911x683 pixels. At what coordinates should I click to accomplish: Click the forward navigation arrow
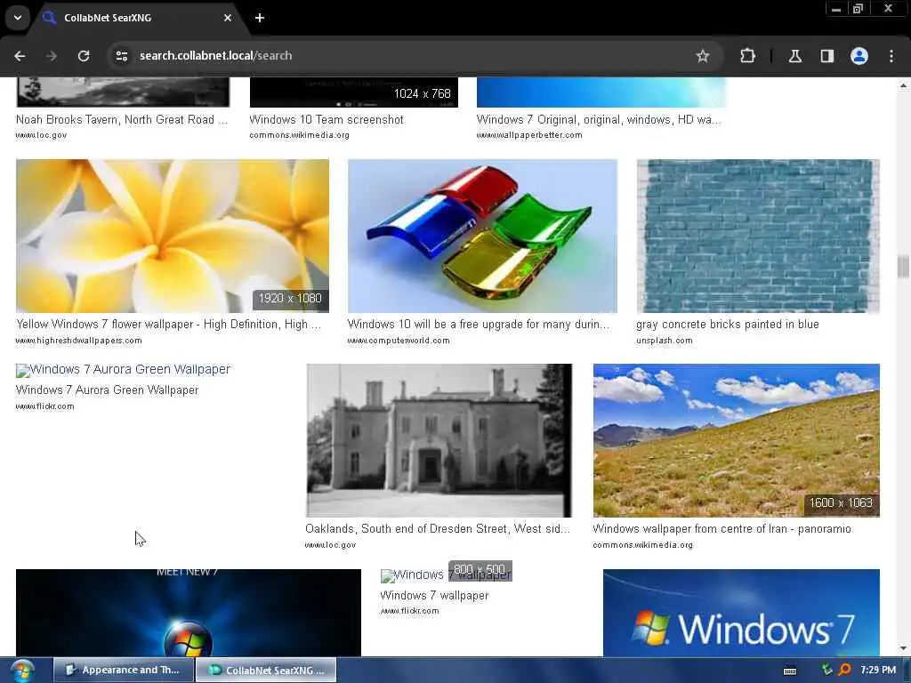click(x=52, y=56)
